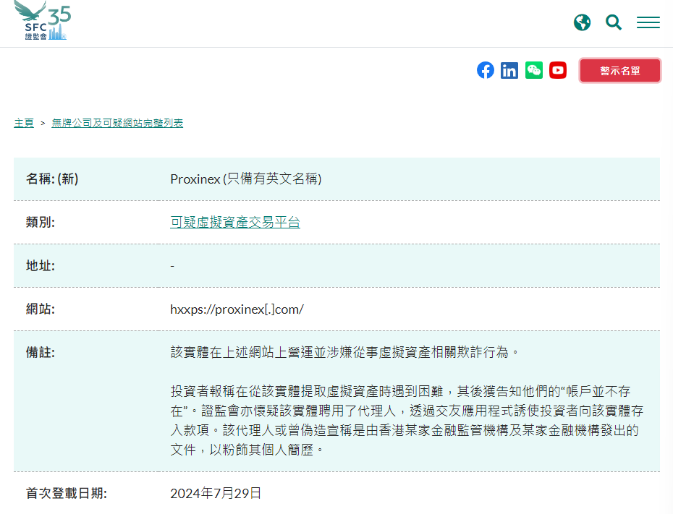Viewport: 673px width, 514px height.
Task: Open the globe language selector
Action: point(582,22)
